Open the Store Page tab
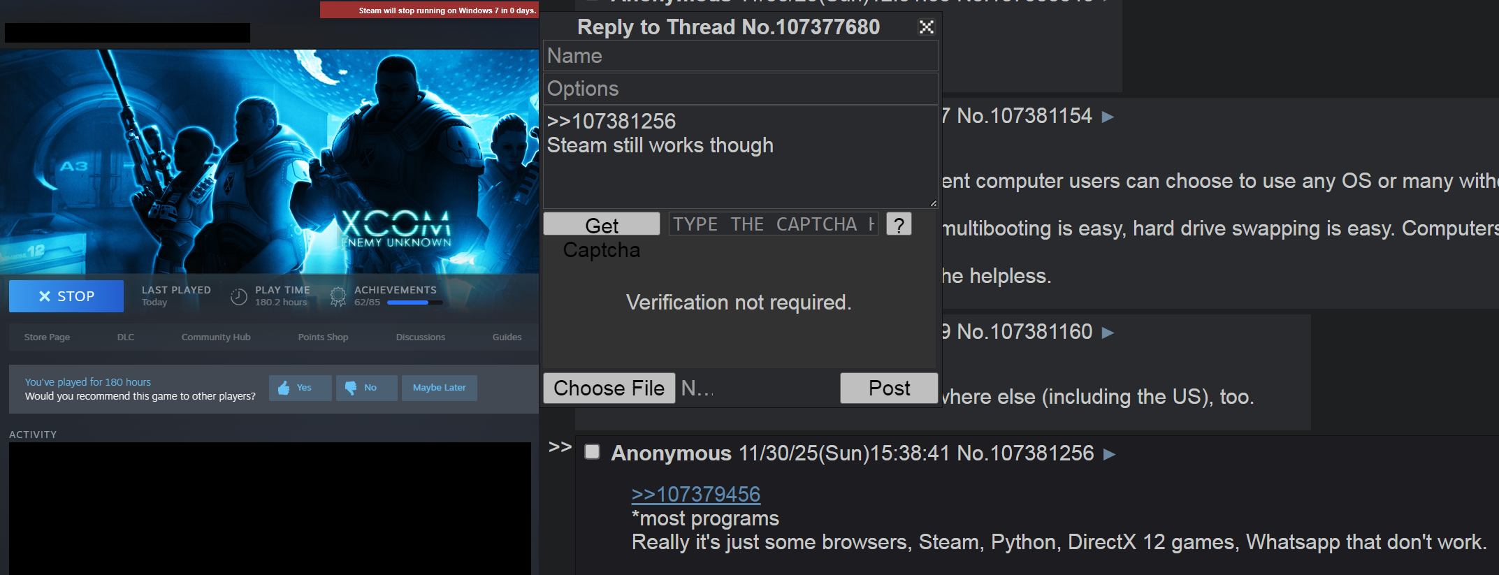 point(47,337)
